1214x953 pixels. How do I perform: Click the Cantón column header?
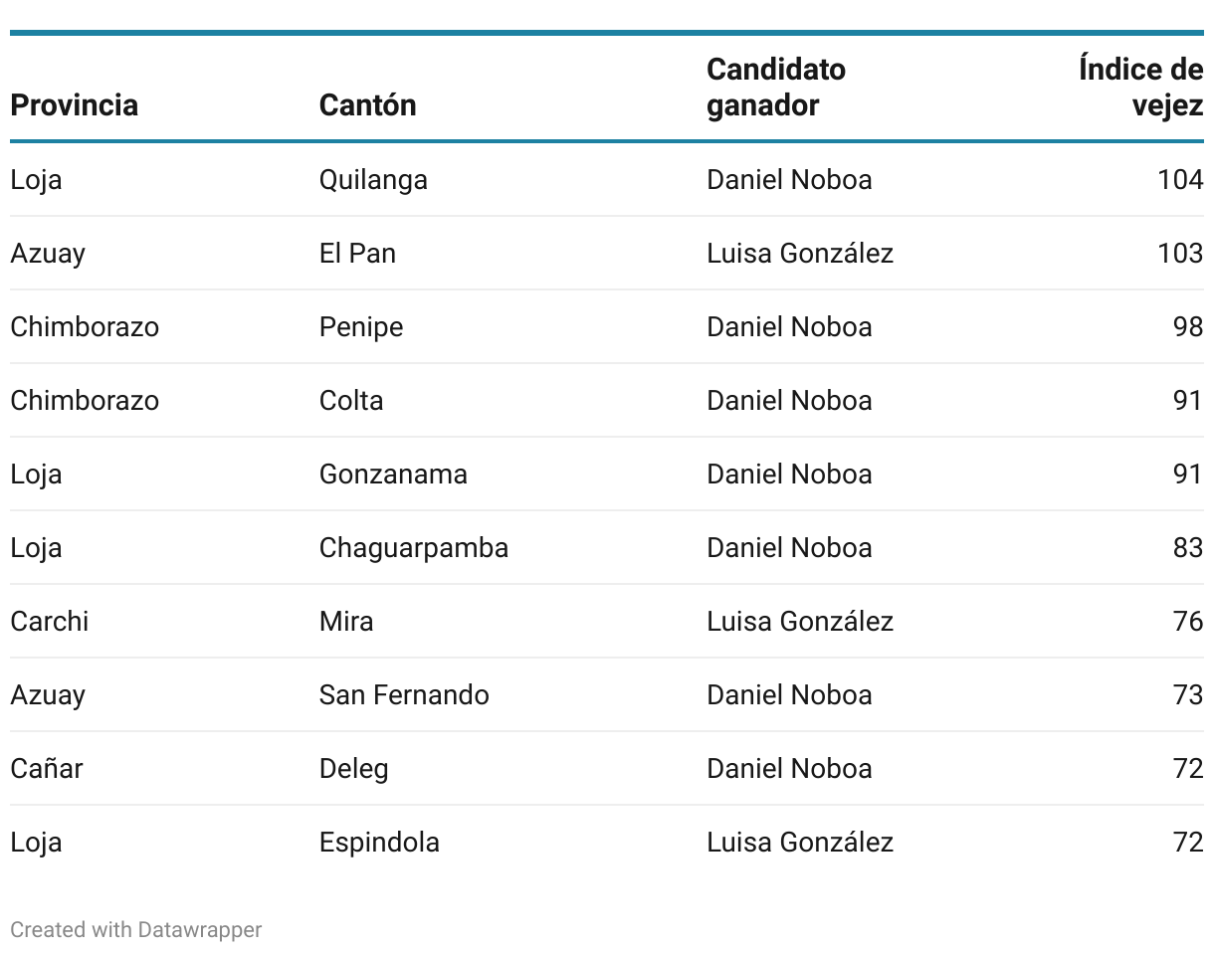click(367, 104)
